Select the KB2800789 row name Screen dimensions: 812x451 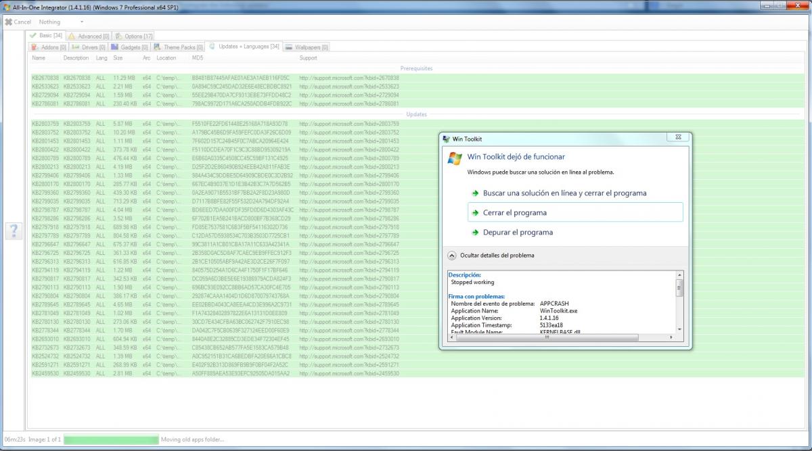point(45,158)
